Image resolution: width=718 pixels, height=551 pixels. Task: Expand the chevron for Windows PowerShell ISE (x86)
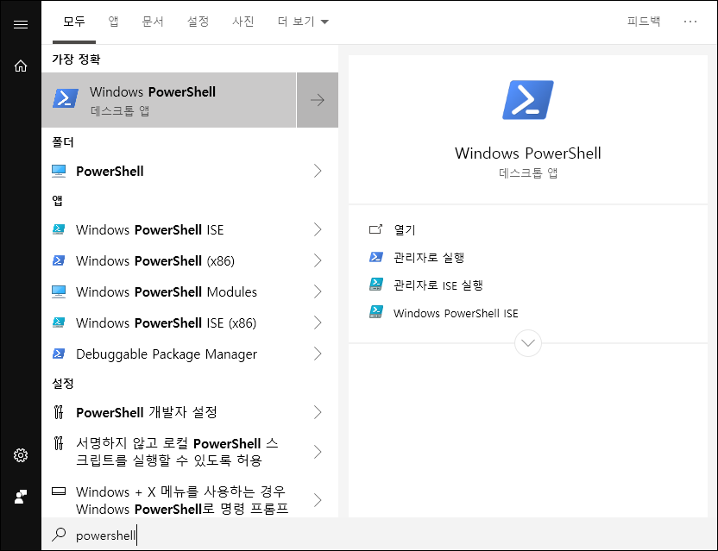tap(318, 322)
